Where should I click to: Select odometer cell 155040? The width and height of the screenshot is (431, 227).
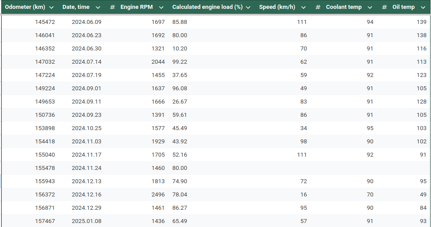click(45, 155)
